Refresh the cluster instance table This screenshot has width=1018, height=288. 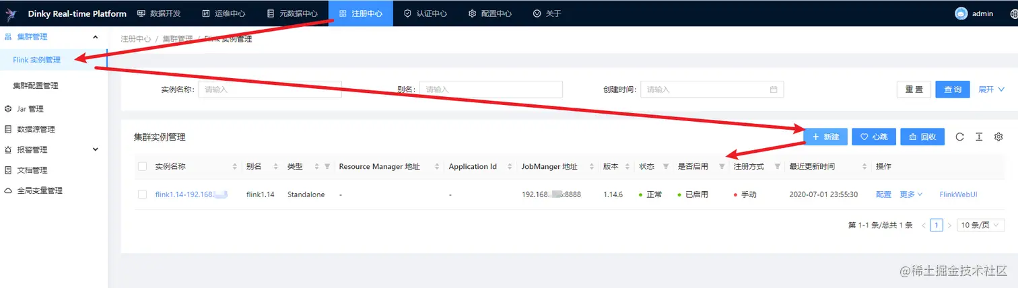tap(959, 137)
